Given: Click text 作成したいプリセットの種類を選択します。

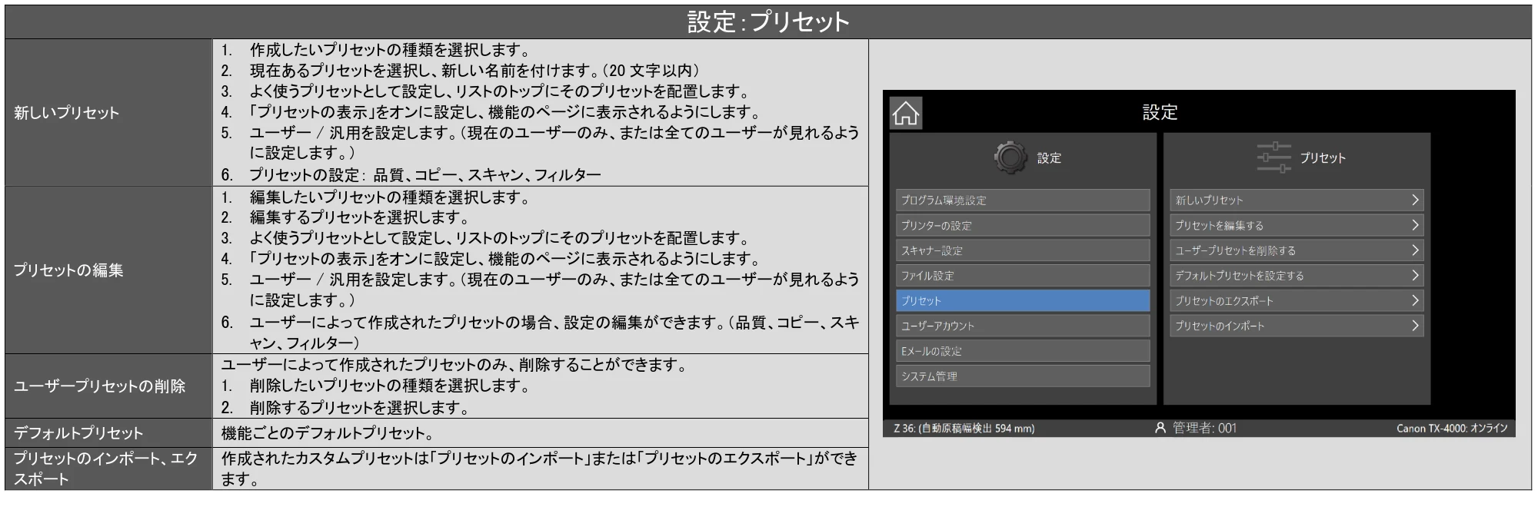Looking at the screenshot, I should [x=390, y=50].
